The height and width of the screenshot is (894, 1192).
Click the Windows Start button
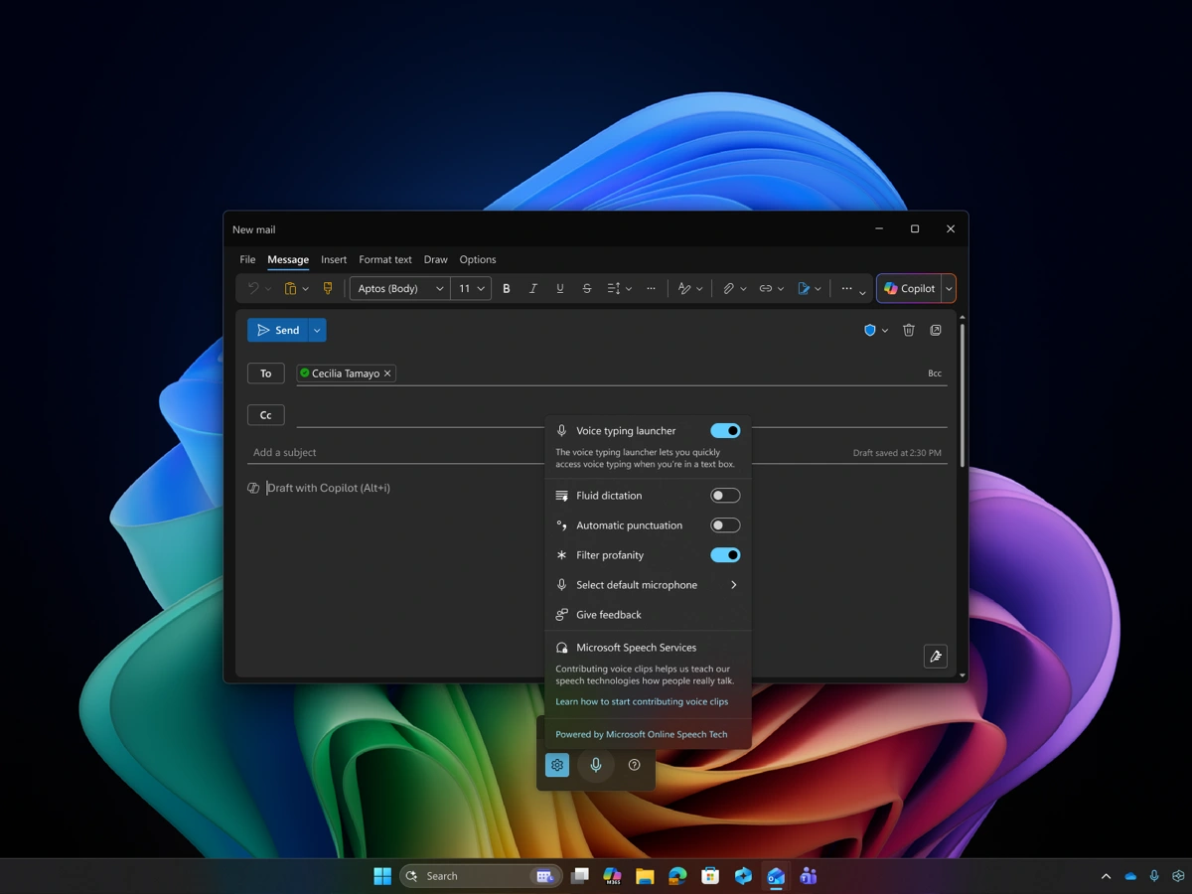pos(382,876)
